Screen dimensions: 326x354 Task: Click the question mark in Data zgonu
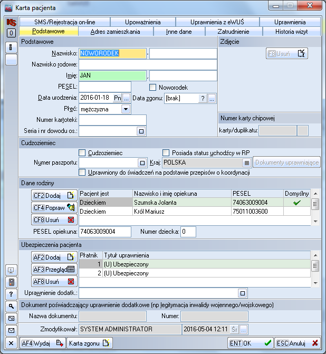point(203,99)
